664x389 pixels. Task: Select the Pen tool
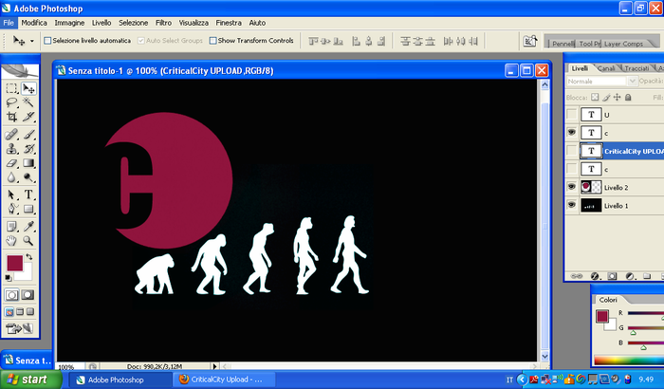click(11, 209)
